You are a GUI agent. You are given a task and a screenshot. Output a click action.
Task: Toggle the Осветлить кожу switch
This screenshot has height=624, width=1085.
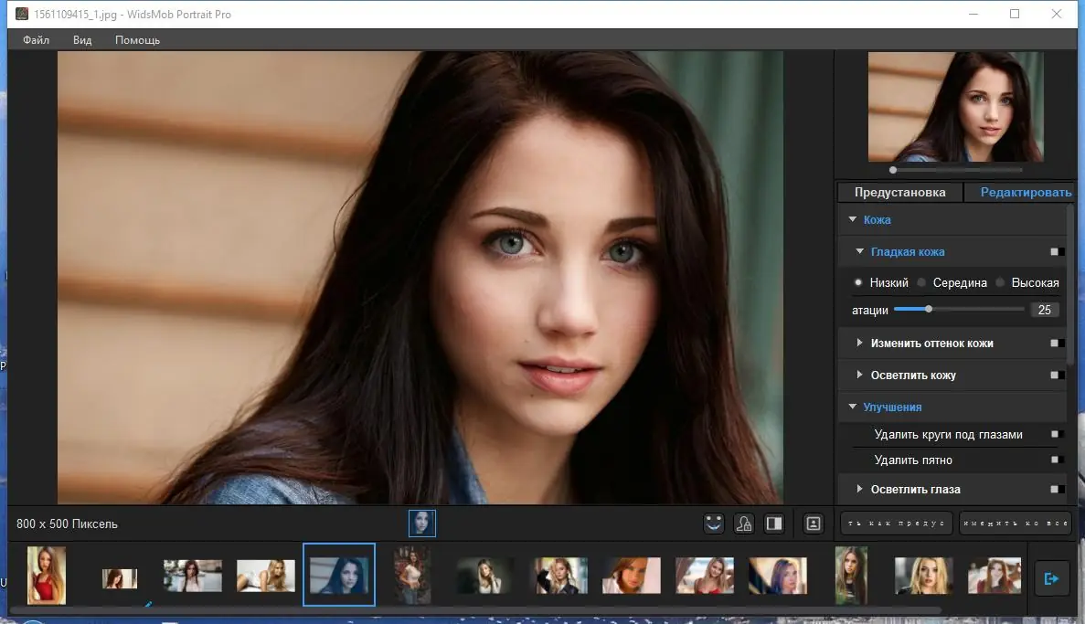1056,375
